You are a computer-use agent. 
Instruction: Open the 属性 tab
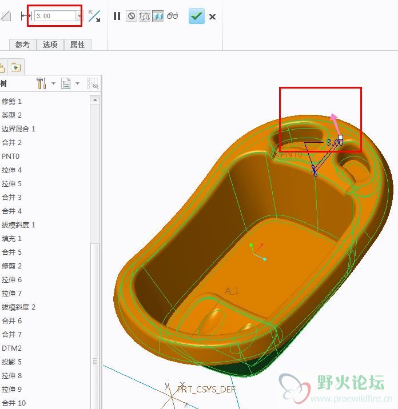click(77, 45)
